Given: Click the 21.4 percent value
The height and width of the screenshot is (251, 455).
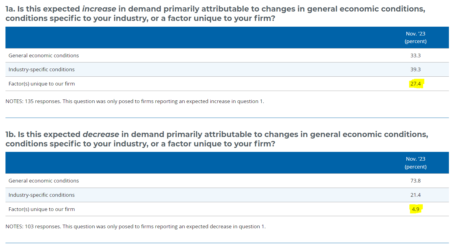Looking at the screenshot, I should (x=415, y=195).
